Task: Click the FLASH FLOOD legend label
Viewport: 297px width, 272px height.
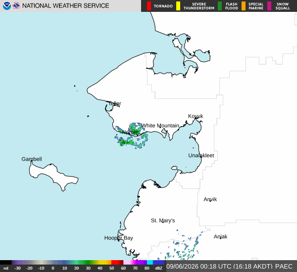Action: pos(232,6)
